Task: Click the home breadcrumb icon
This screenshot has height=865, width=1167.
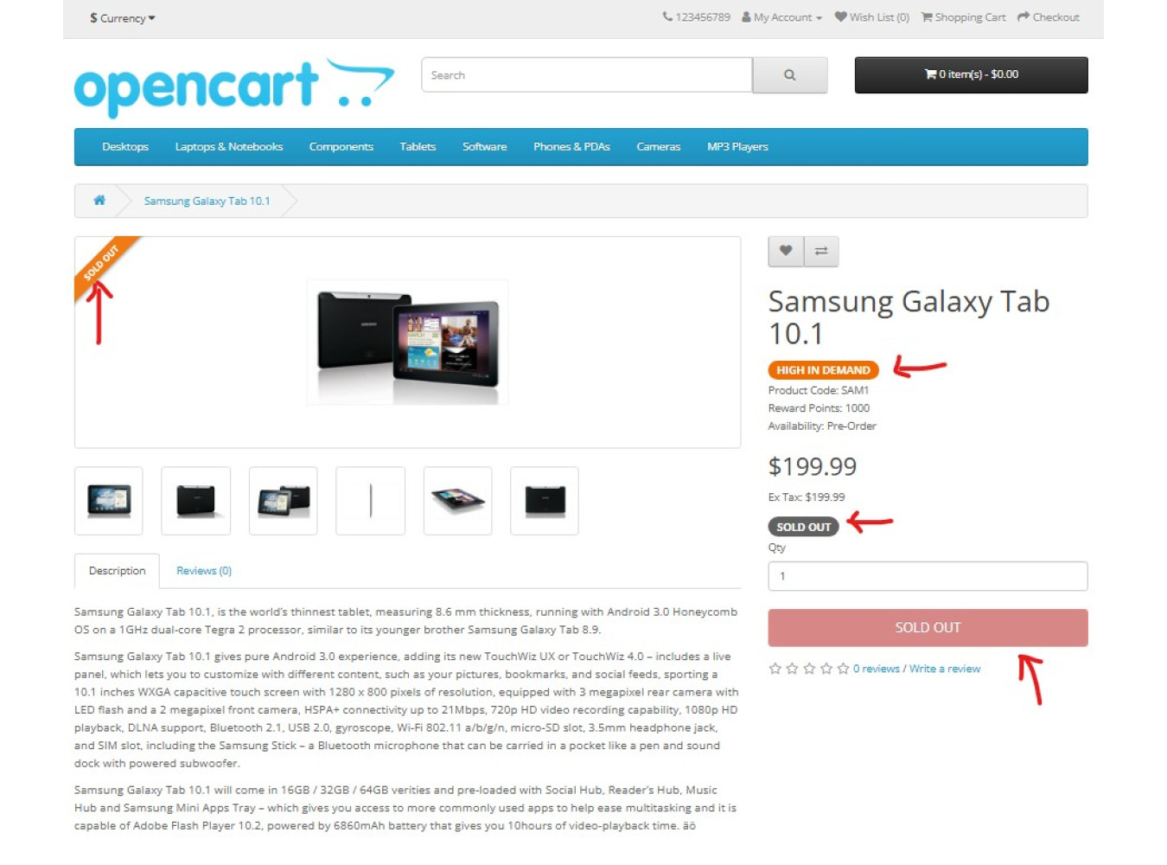Action: click(x=99, y=201)
